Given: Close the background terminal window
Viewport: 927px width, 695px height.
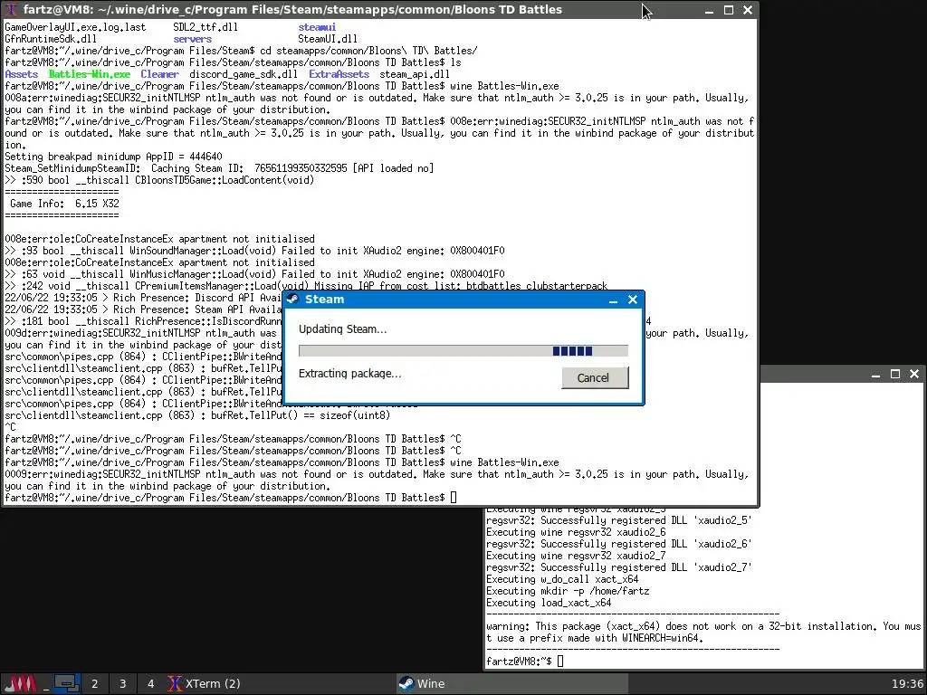Looking at the screenshot, I should click(914, 374).
